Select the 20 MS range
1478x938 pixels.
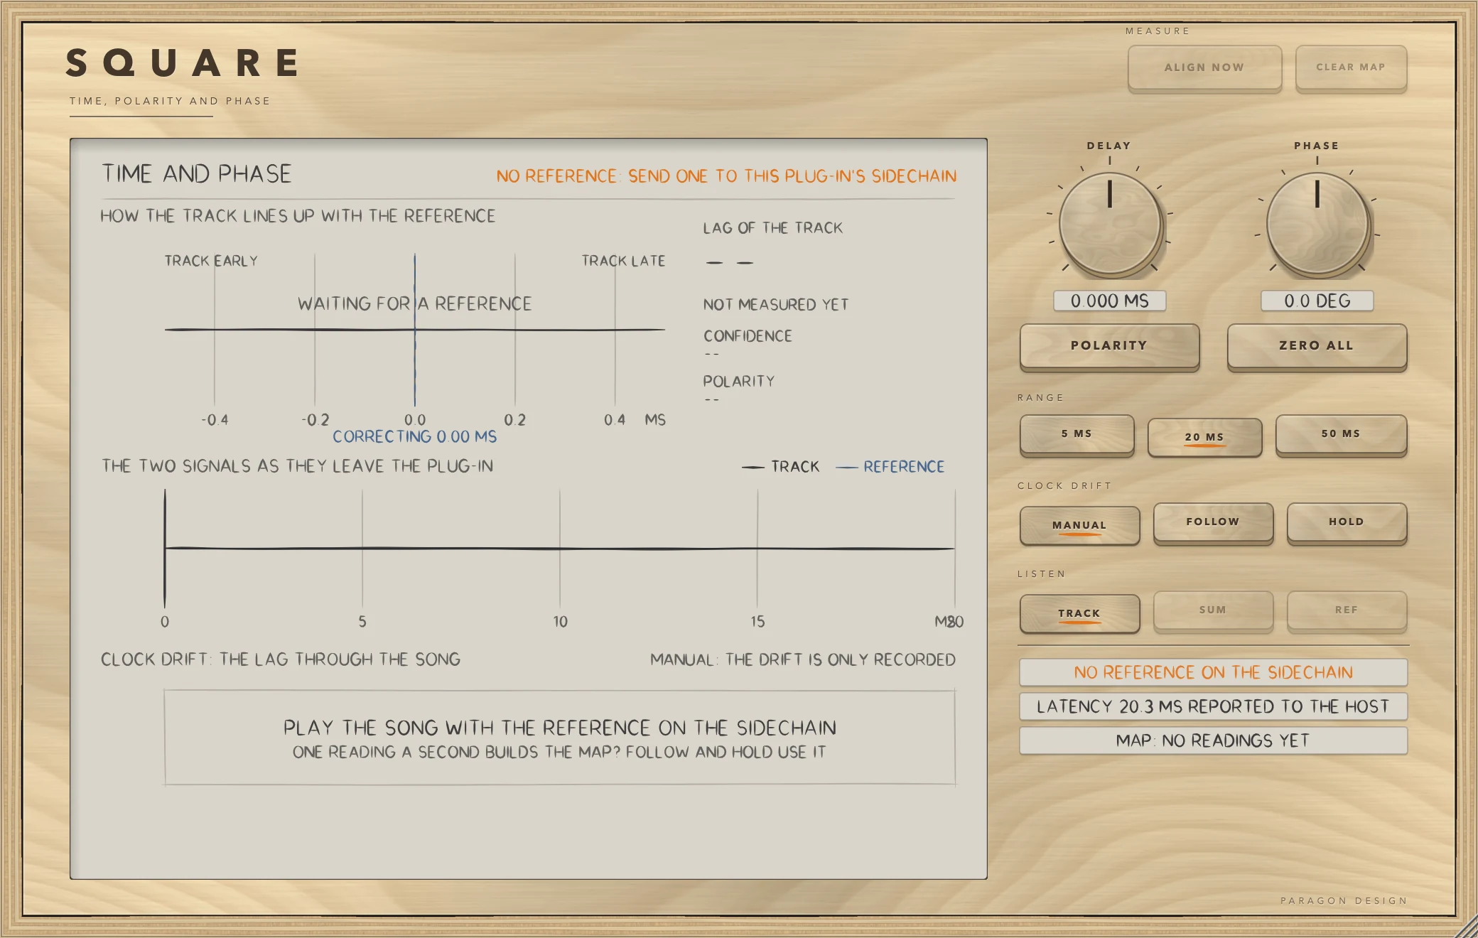click(1205, 437)
